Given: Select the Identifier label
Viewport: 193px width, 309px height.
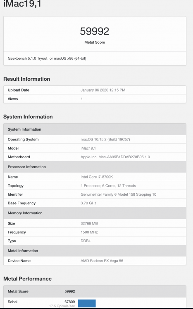Looking at the screenshot, I should [x=15, y=194].
